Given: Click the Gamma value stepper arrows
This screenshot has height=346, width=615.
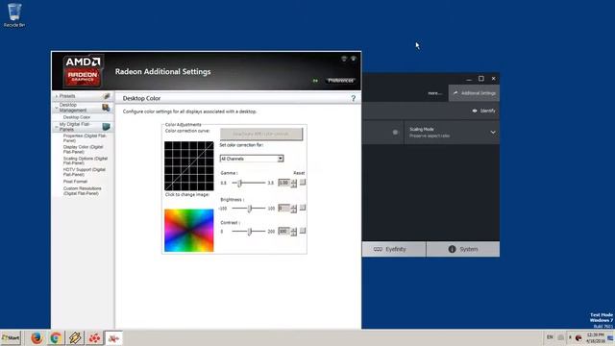Looking at the screenshot, I should tap(294, 183).
